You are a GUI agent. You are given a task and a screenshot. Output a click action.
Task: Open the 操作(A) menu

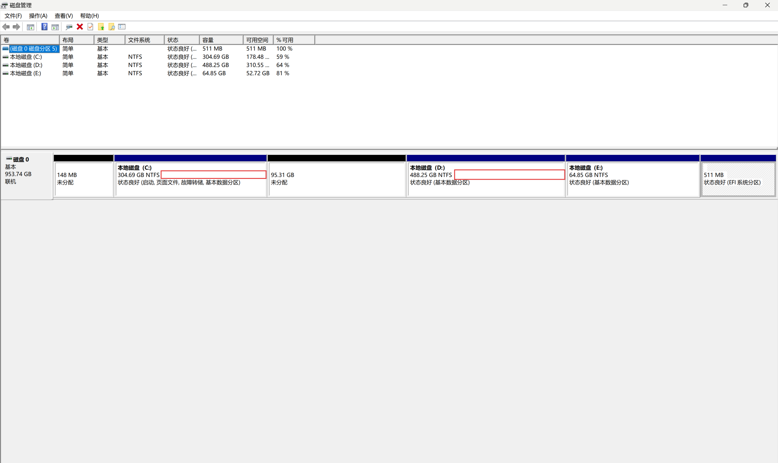pyautogui.click(x=38, y=16)
